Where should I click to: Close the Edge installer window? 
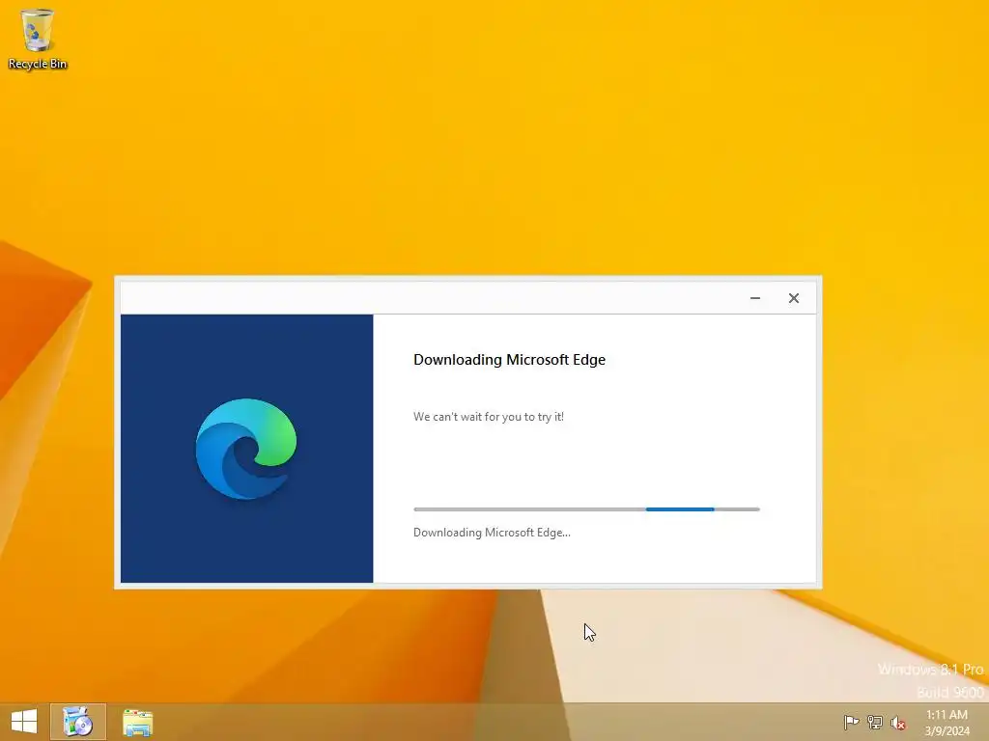[794, 298]
